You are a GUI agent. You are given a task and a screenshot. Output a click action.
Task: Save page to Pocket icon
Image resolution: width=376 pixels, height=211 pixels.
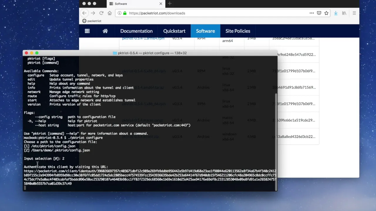point(319,13)
